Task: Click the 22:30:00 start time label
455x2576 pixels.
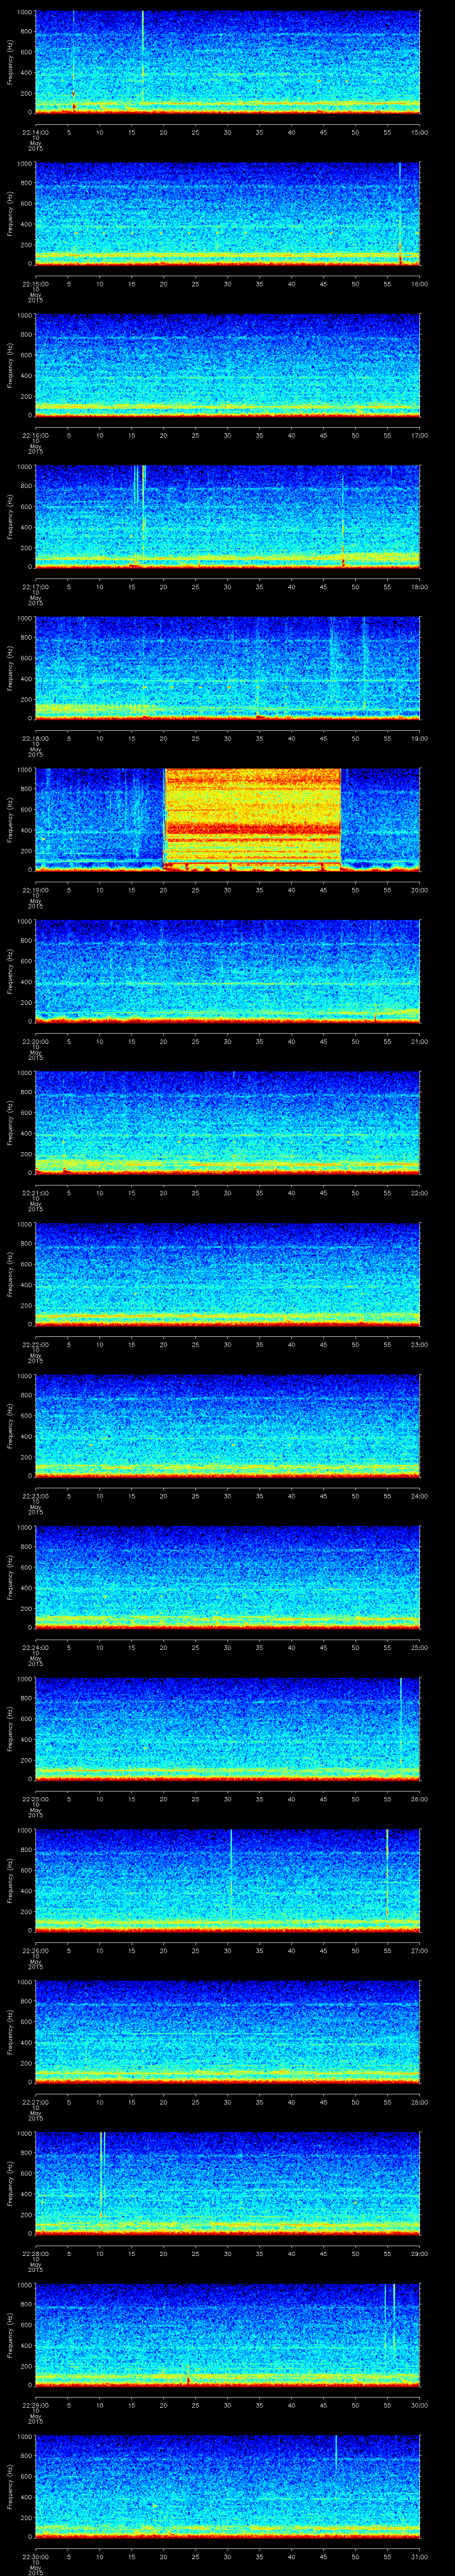Action: pos(35,2556)
